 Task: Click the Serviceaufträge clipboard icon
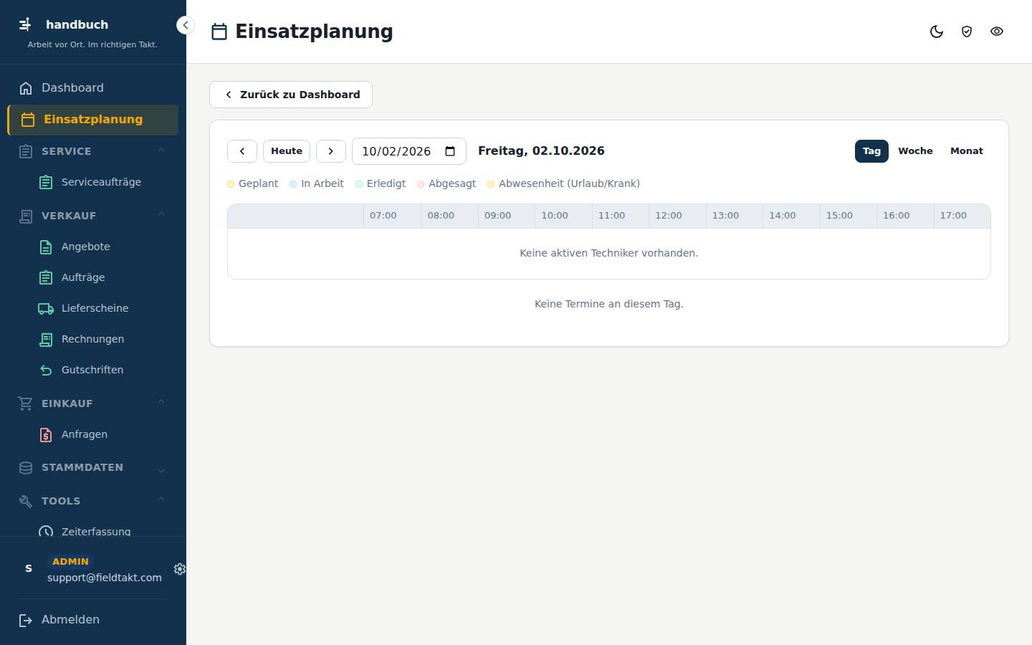point(46,182)
